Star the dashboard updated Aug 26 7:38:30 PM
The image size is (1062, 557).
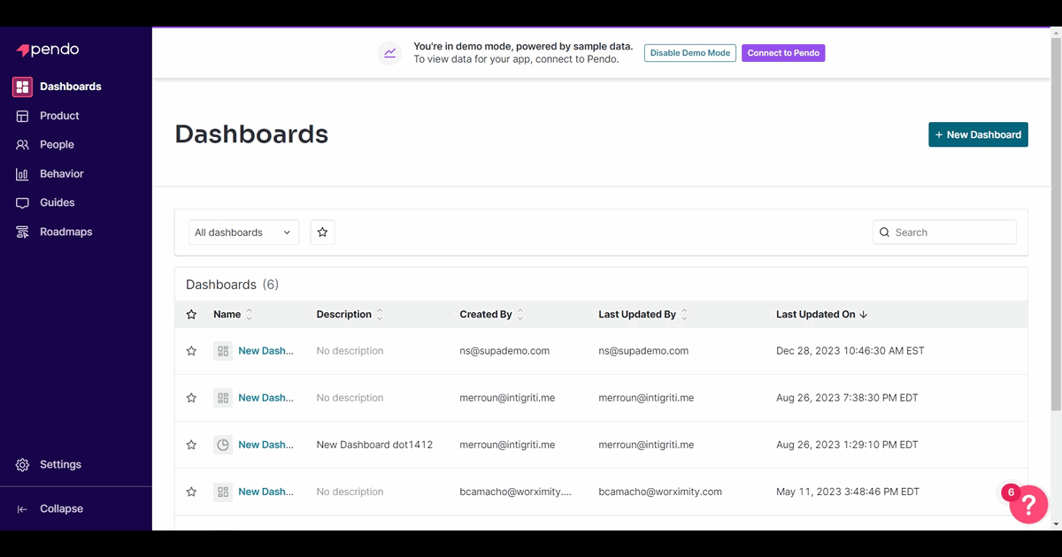191,398
